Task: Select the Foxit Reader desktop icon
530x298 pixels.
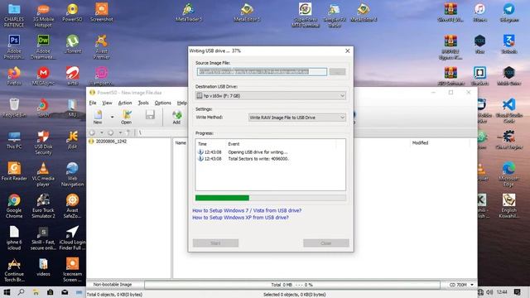Action: click(14, 171)
